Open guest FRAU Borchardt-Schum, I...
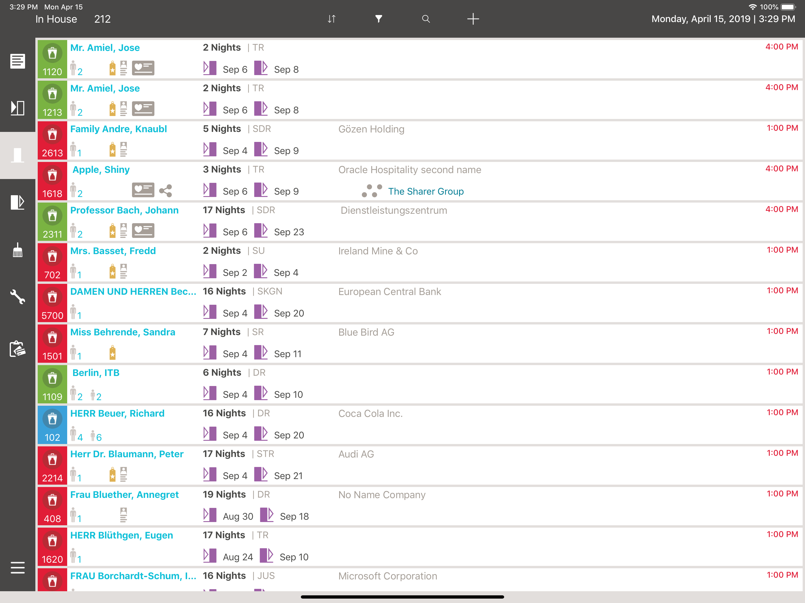 pos(133,576)
